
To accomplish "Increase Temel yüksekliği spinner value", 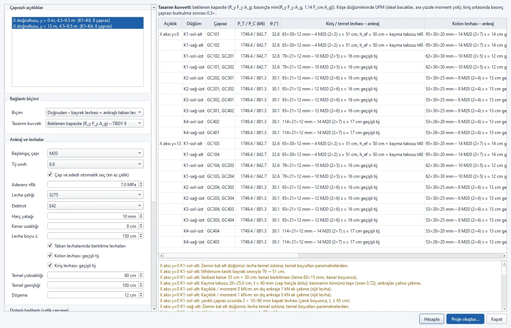I will coord(141,274).
